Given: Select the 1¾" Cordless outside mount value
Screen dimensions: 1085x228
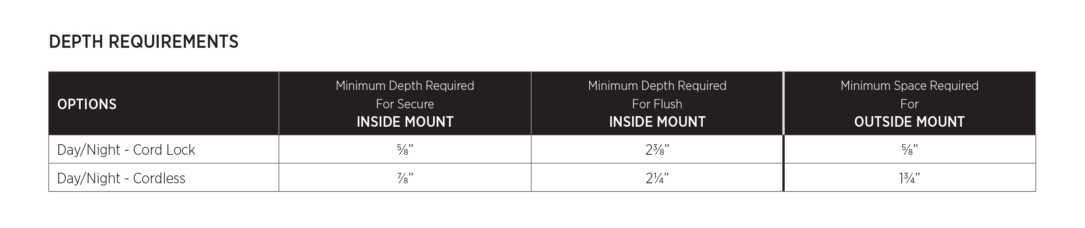Looking at the screenshot, I should pos(909,178).
